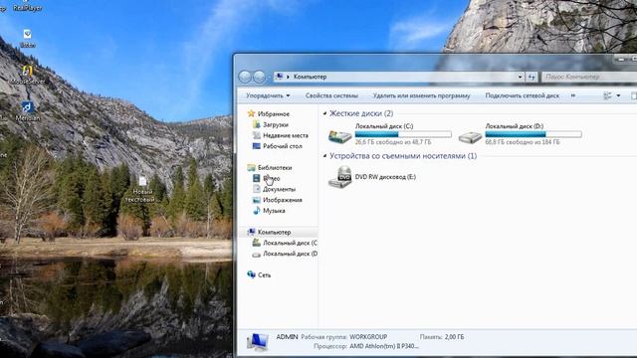Click WORKGROUP in details pane

368,337
